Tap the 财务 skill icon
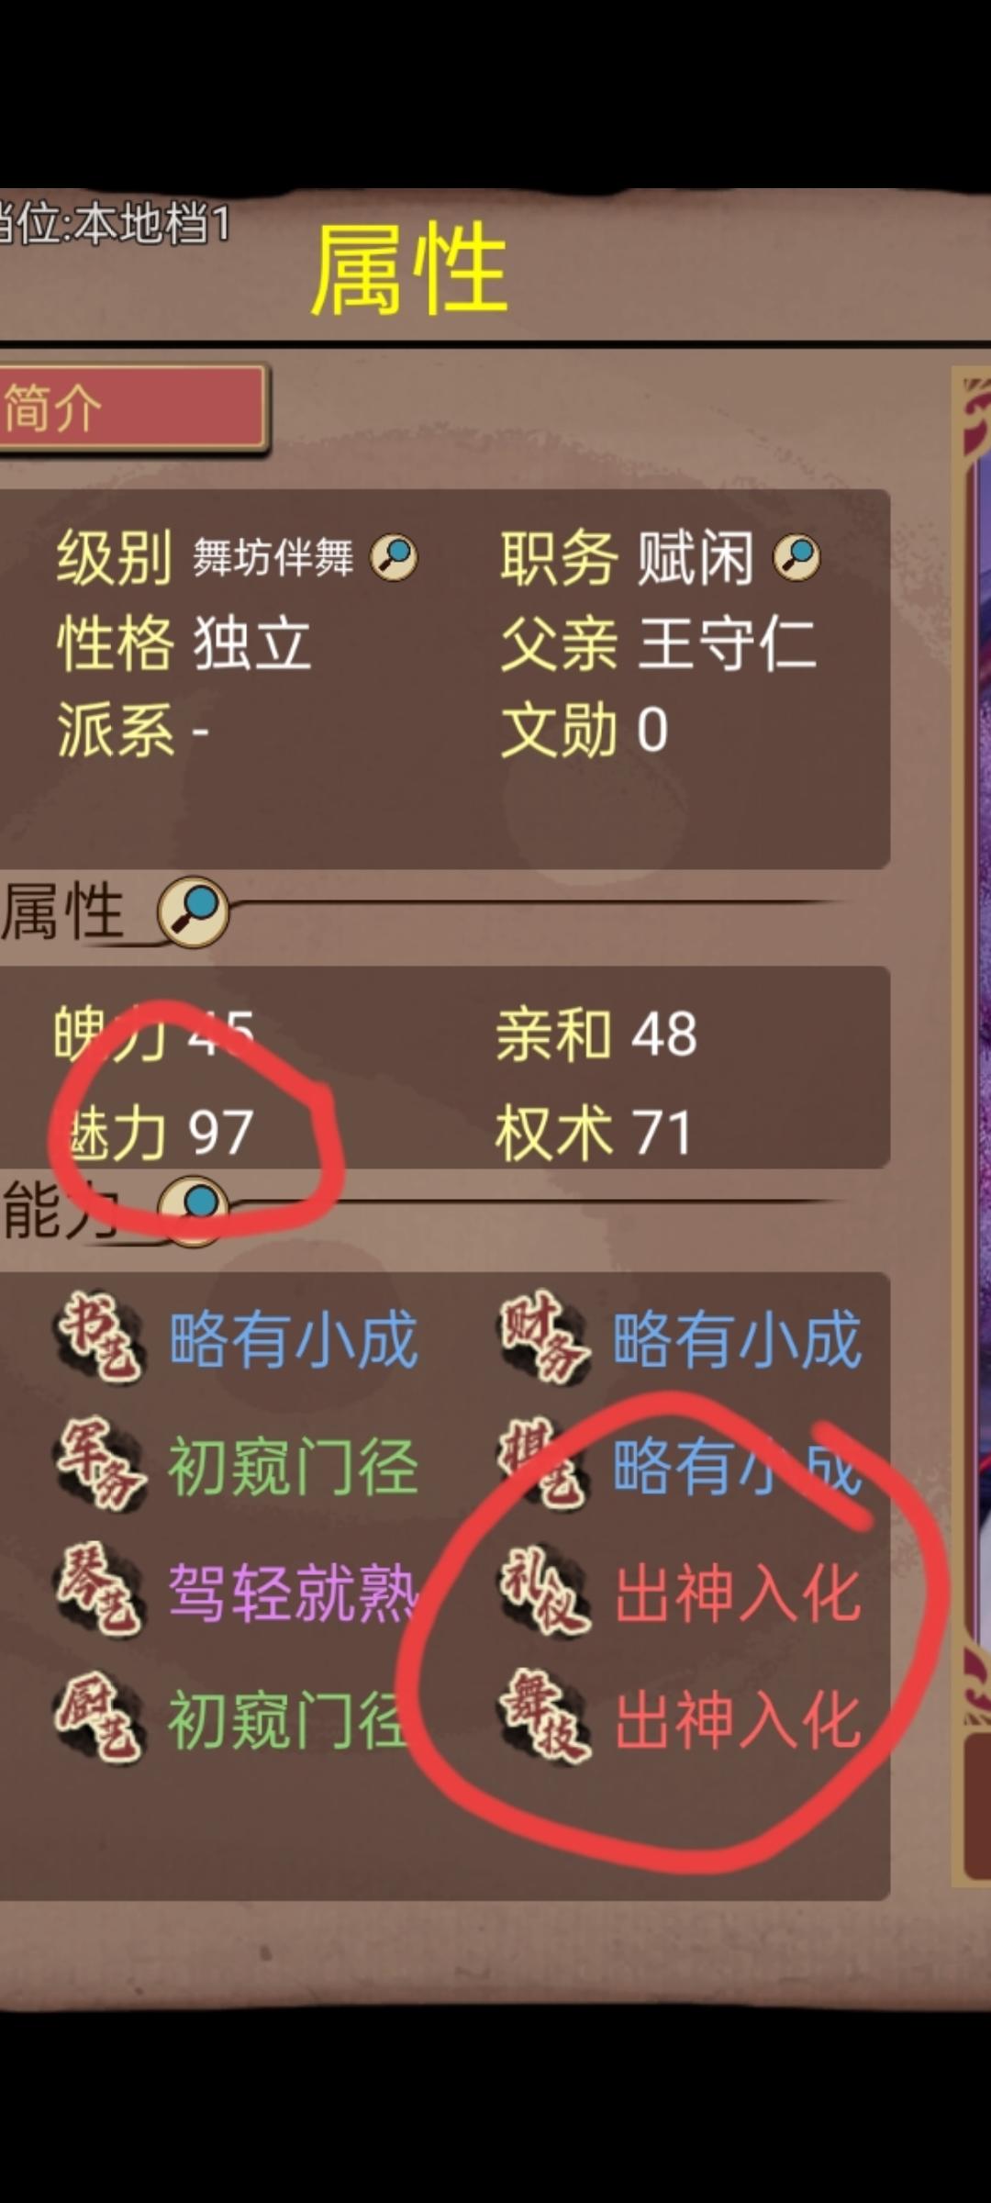Viewport: 991px width, 2203px height. [x=543, y=1337]
